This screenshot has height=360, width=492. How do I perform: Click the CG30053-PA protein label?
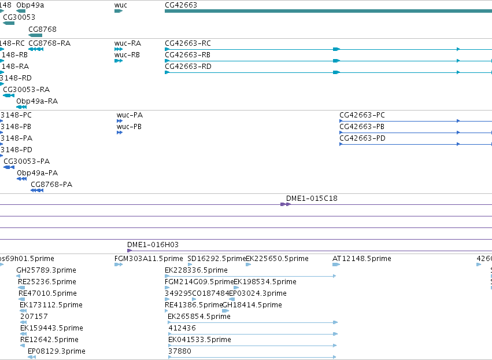(x=27, y=161)
